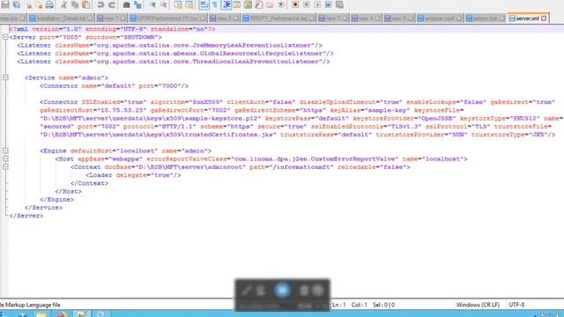Click the Ln : 1 status entry
This screenshot has width=564, height=317.
338,305
